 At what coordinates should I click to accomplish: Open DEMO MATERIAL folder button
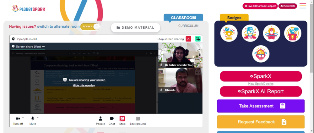[x=136, y=28]
